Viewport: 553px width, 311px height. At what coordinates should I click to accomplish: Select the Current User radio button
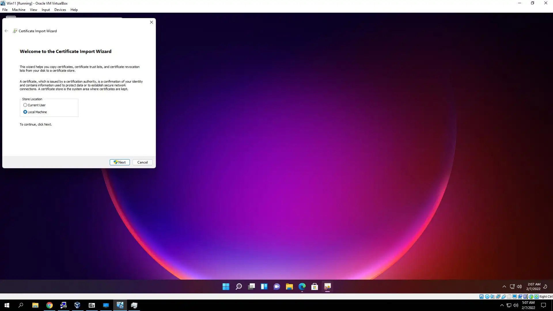[x=25, y=105]
